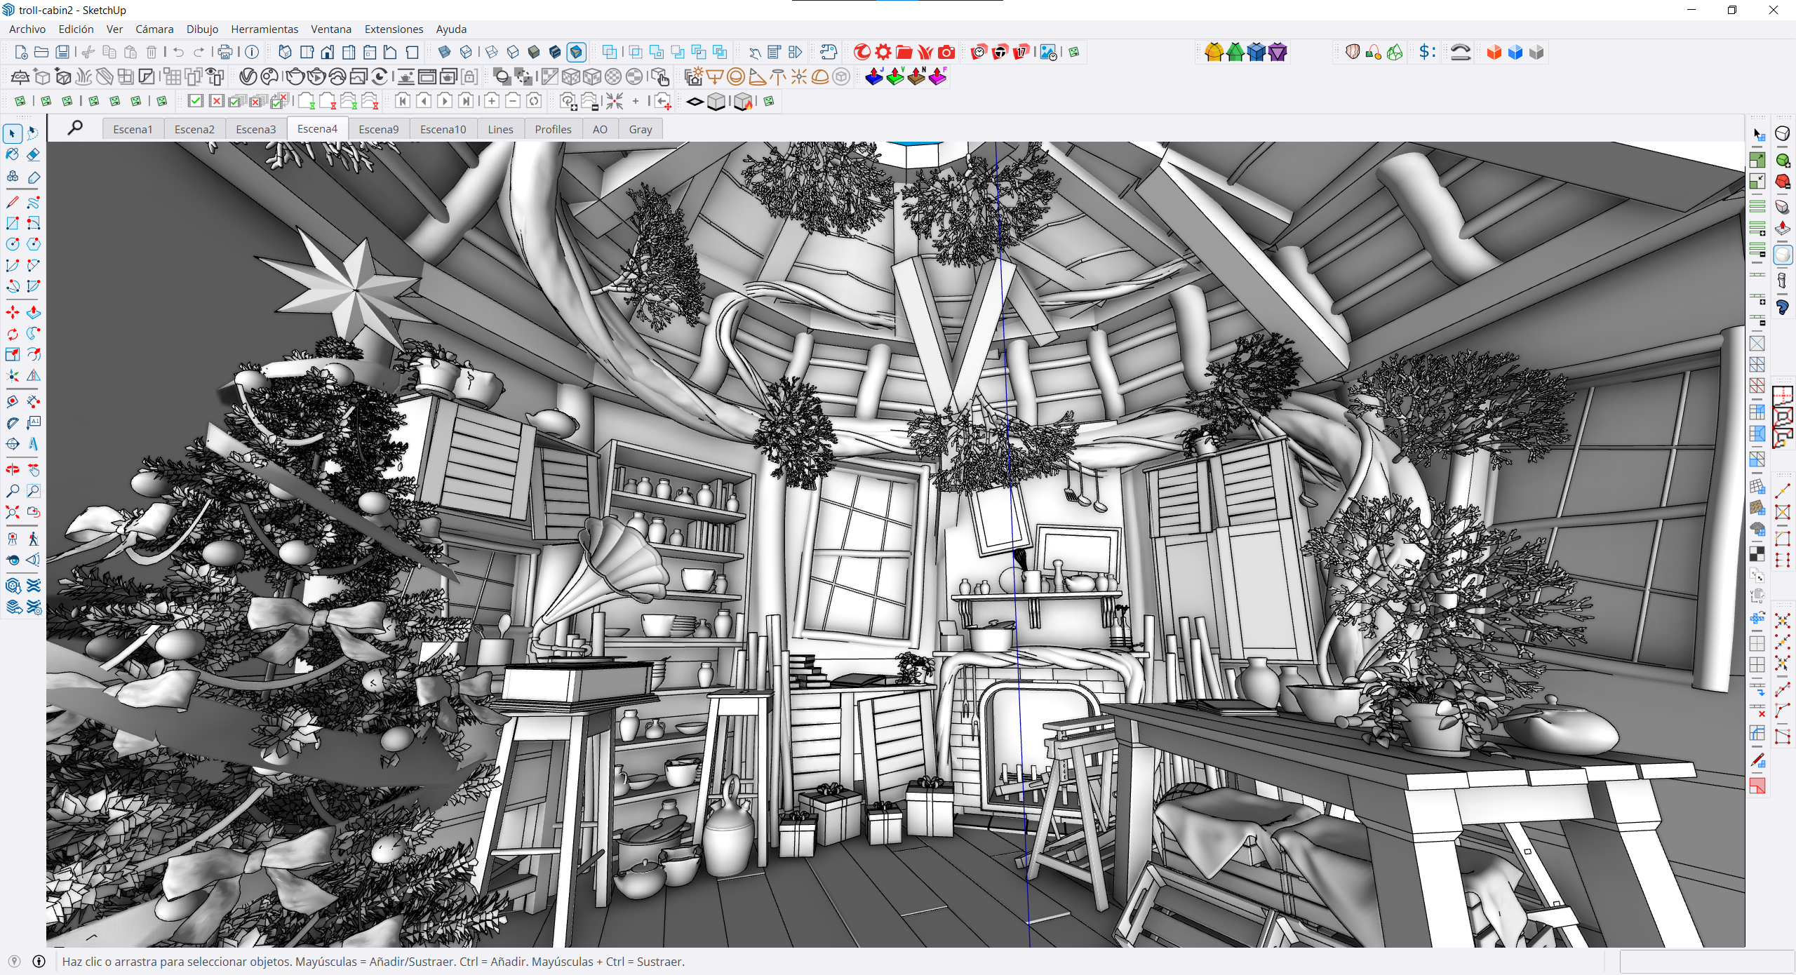Open the Archivo menu
Viewport: 1796px width, 975px height.
point(27,29)
